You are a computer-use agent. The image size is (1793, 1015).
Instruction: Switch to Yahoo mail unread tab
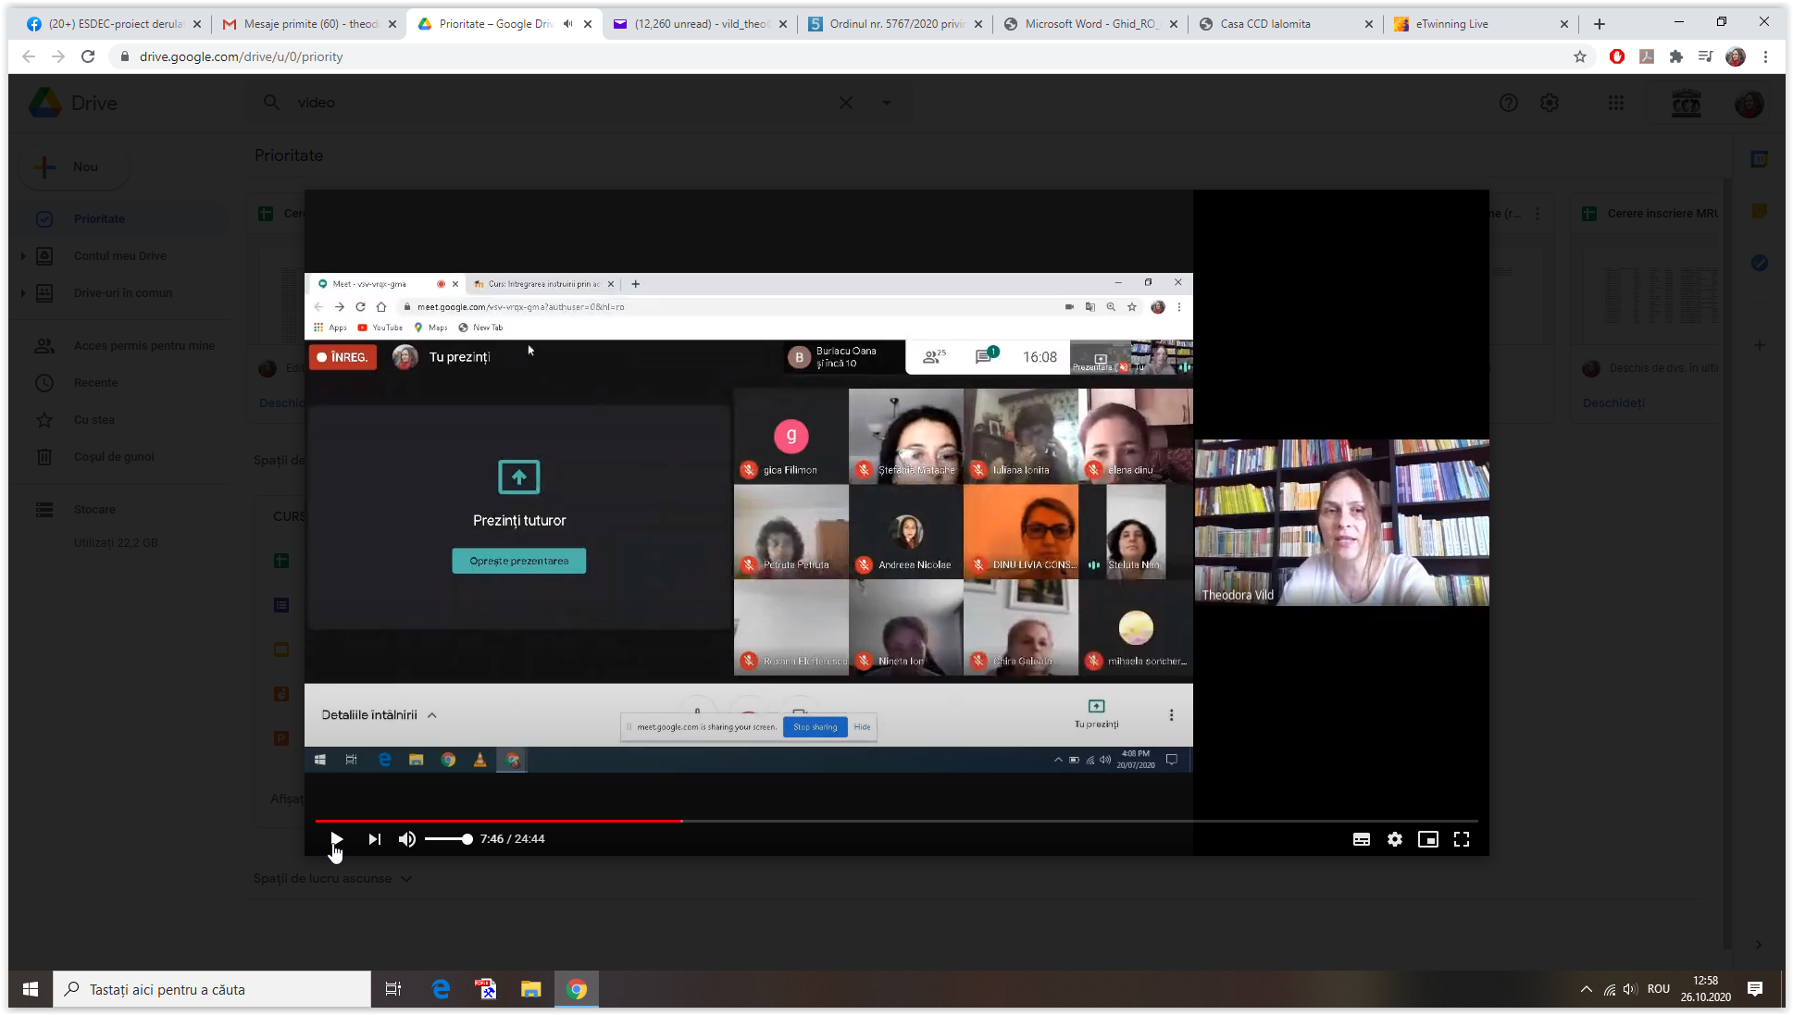point(701,24)
